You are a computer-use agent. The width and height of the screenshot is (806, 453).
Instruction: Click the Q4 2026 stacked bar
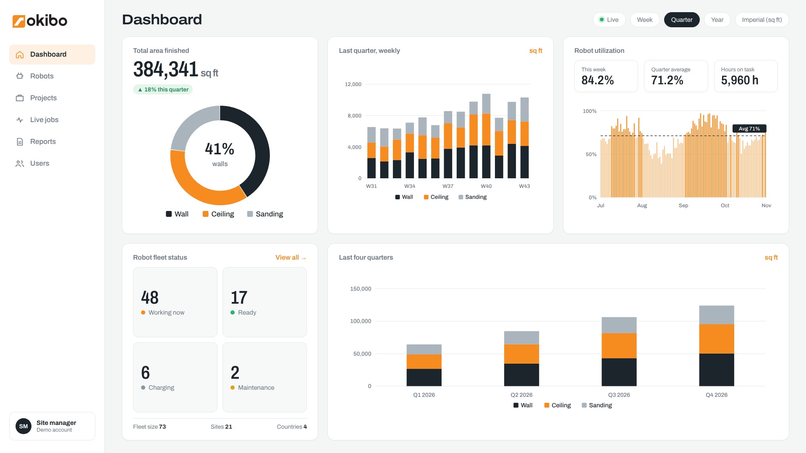click(717, 346)
